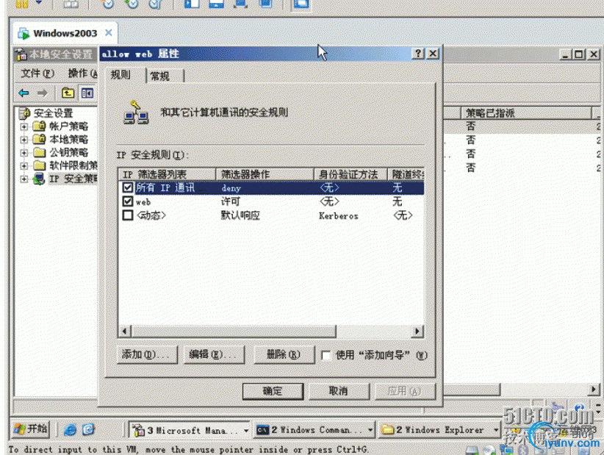Expand the 本地策略 tree node
Viewport: 604px width, 455px height.
pyautogui.click(x=23, y=139)
